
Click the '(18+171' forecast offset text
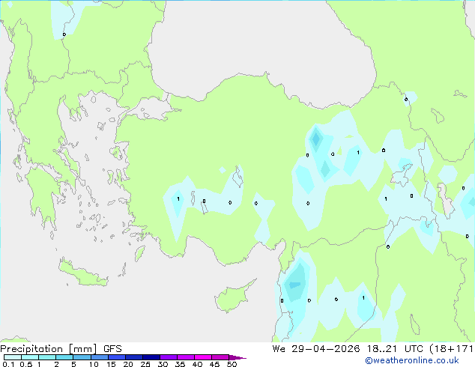[452, 349]
